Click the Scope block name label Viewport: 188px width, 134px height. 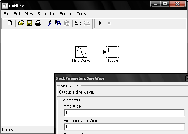point(113,61)
